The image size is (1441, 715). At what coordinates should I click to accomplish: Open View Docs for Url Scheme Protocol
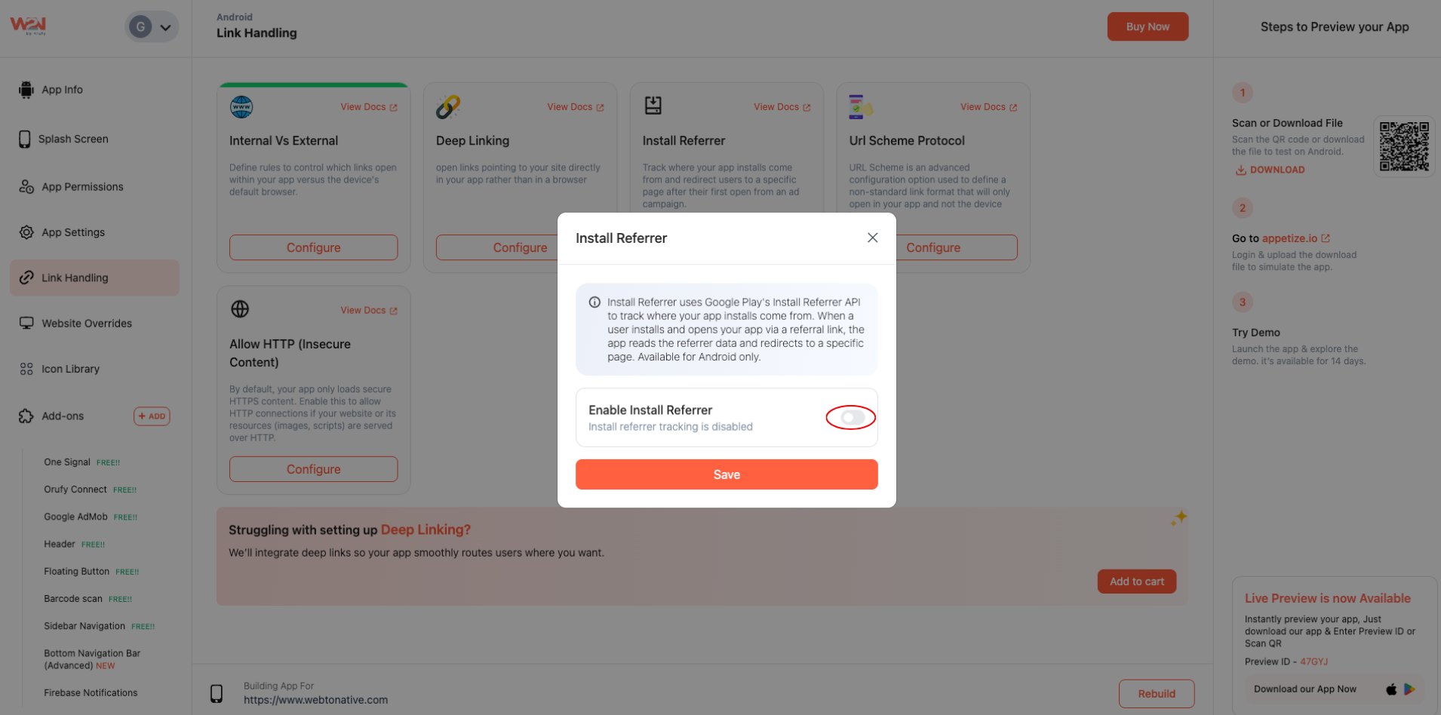click(983, 106)
